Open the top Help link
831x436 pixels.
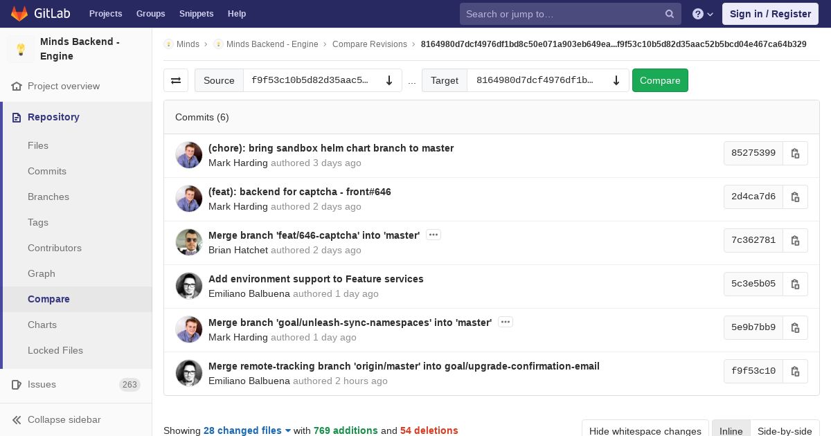[237, 14]
